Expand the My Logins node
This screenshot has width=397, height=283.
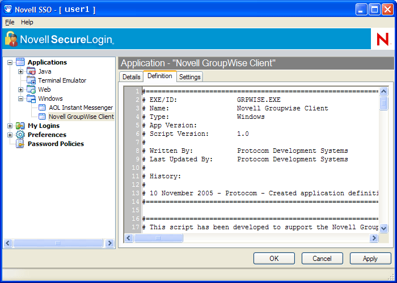10,126
